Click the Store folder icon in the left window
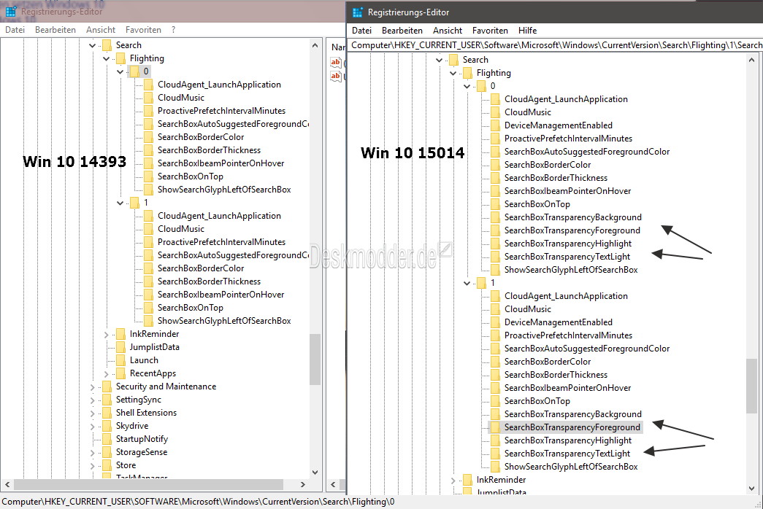 tap(107, 465)
